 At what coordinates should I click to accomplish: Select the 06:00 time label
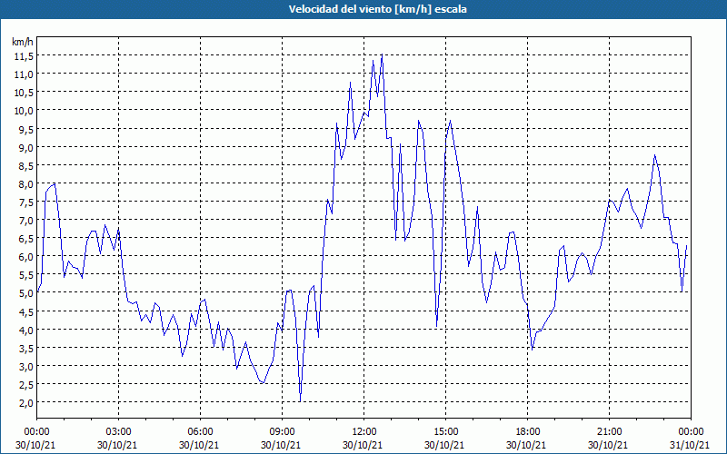[x=200, y=432]
